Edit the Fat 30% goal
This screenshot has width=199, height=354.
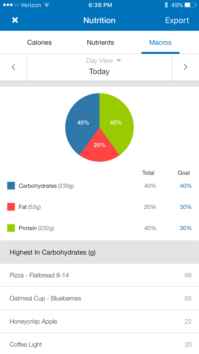click(185, 207)
